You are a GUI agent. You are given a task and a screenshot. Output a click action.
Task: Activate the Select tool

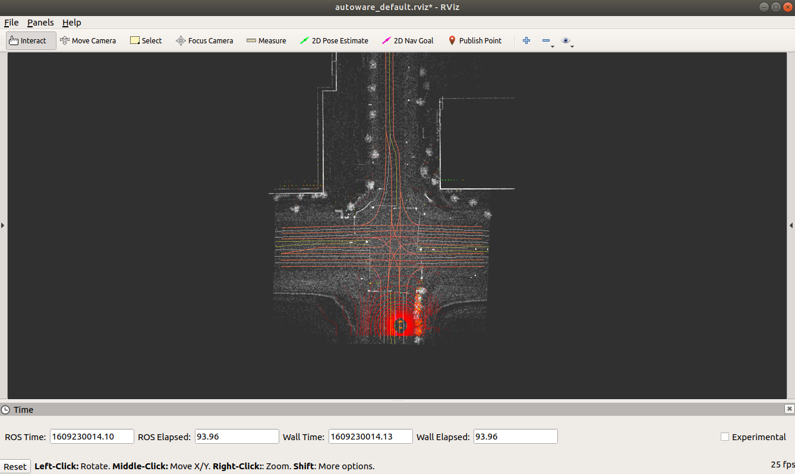click(x=146, y=40)
